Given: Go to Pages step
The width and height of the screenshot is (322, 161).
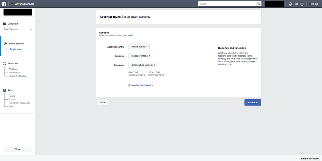Looking at the screenshot, I should (x=12, y=96).
